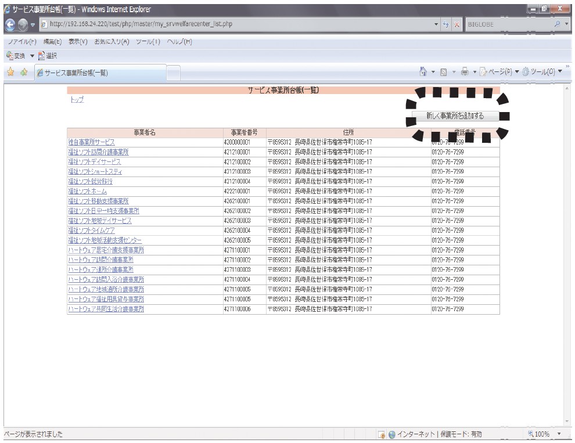Refresh the page using the address bar icon
The image size is (575, 443).
[445, 24]
